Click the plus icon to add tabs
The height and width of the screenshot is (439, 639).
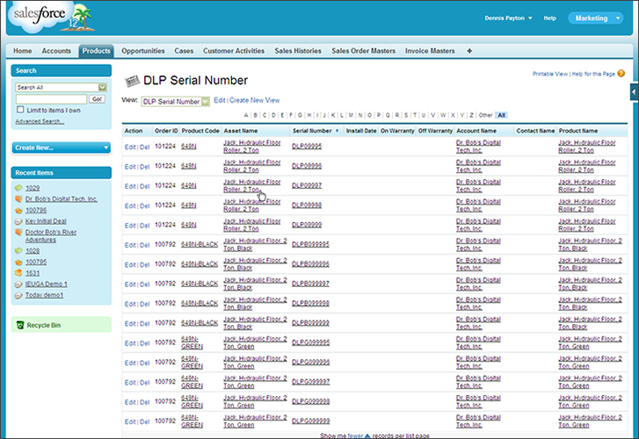tap(469, 51)
